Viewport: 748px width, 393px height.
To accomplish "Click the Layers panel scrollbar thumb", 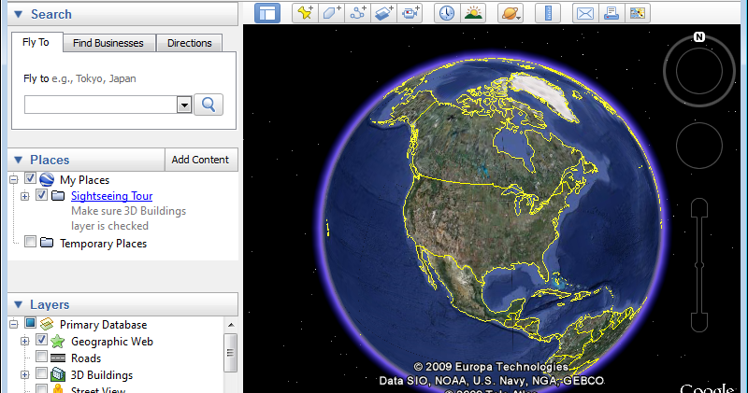I will coord(231,353).
